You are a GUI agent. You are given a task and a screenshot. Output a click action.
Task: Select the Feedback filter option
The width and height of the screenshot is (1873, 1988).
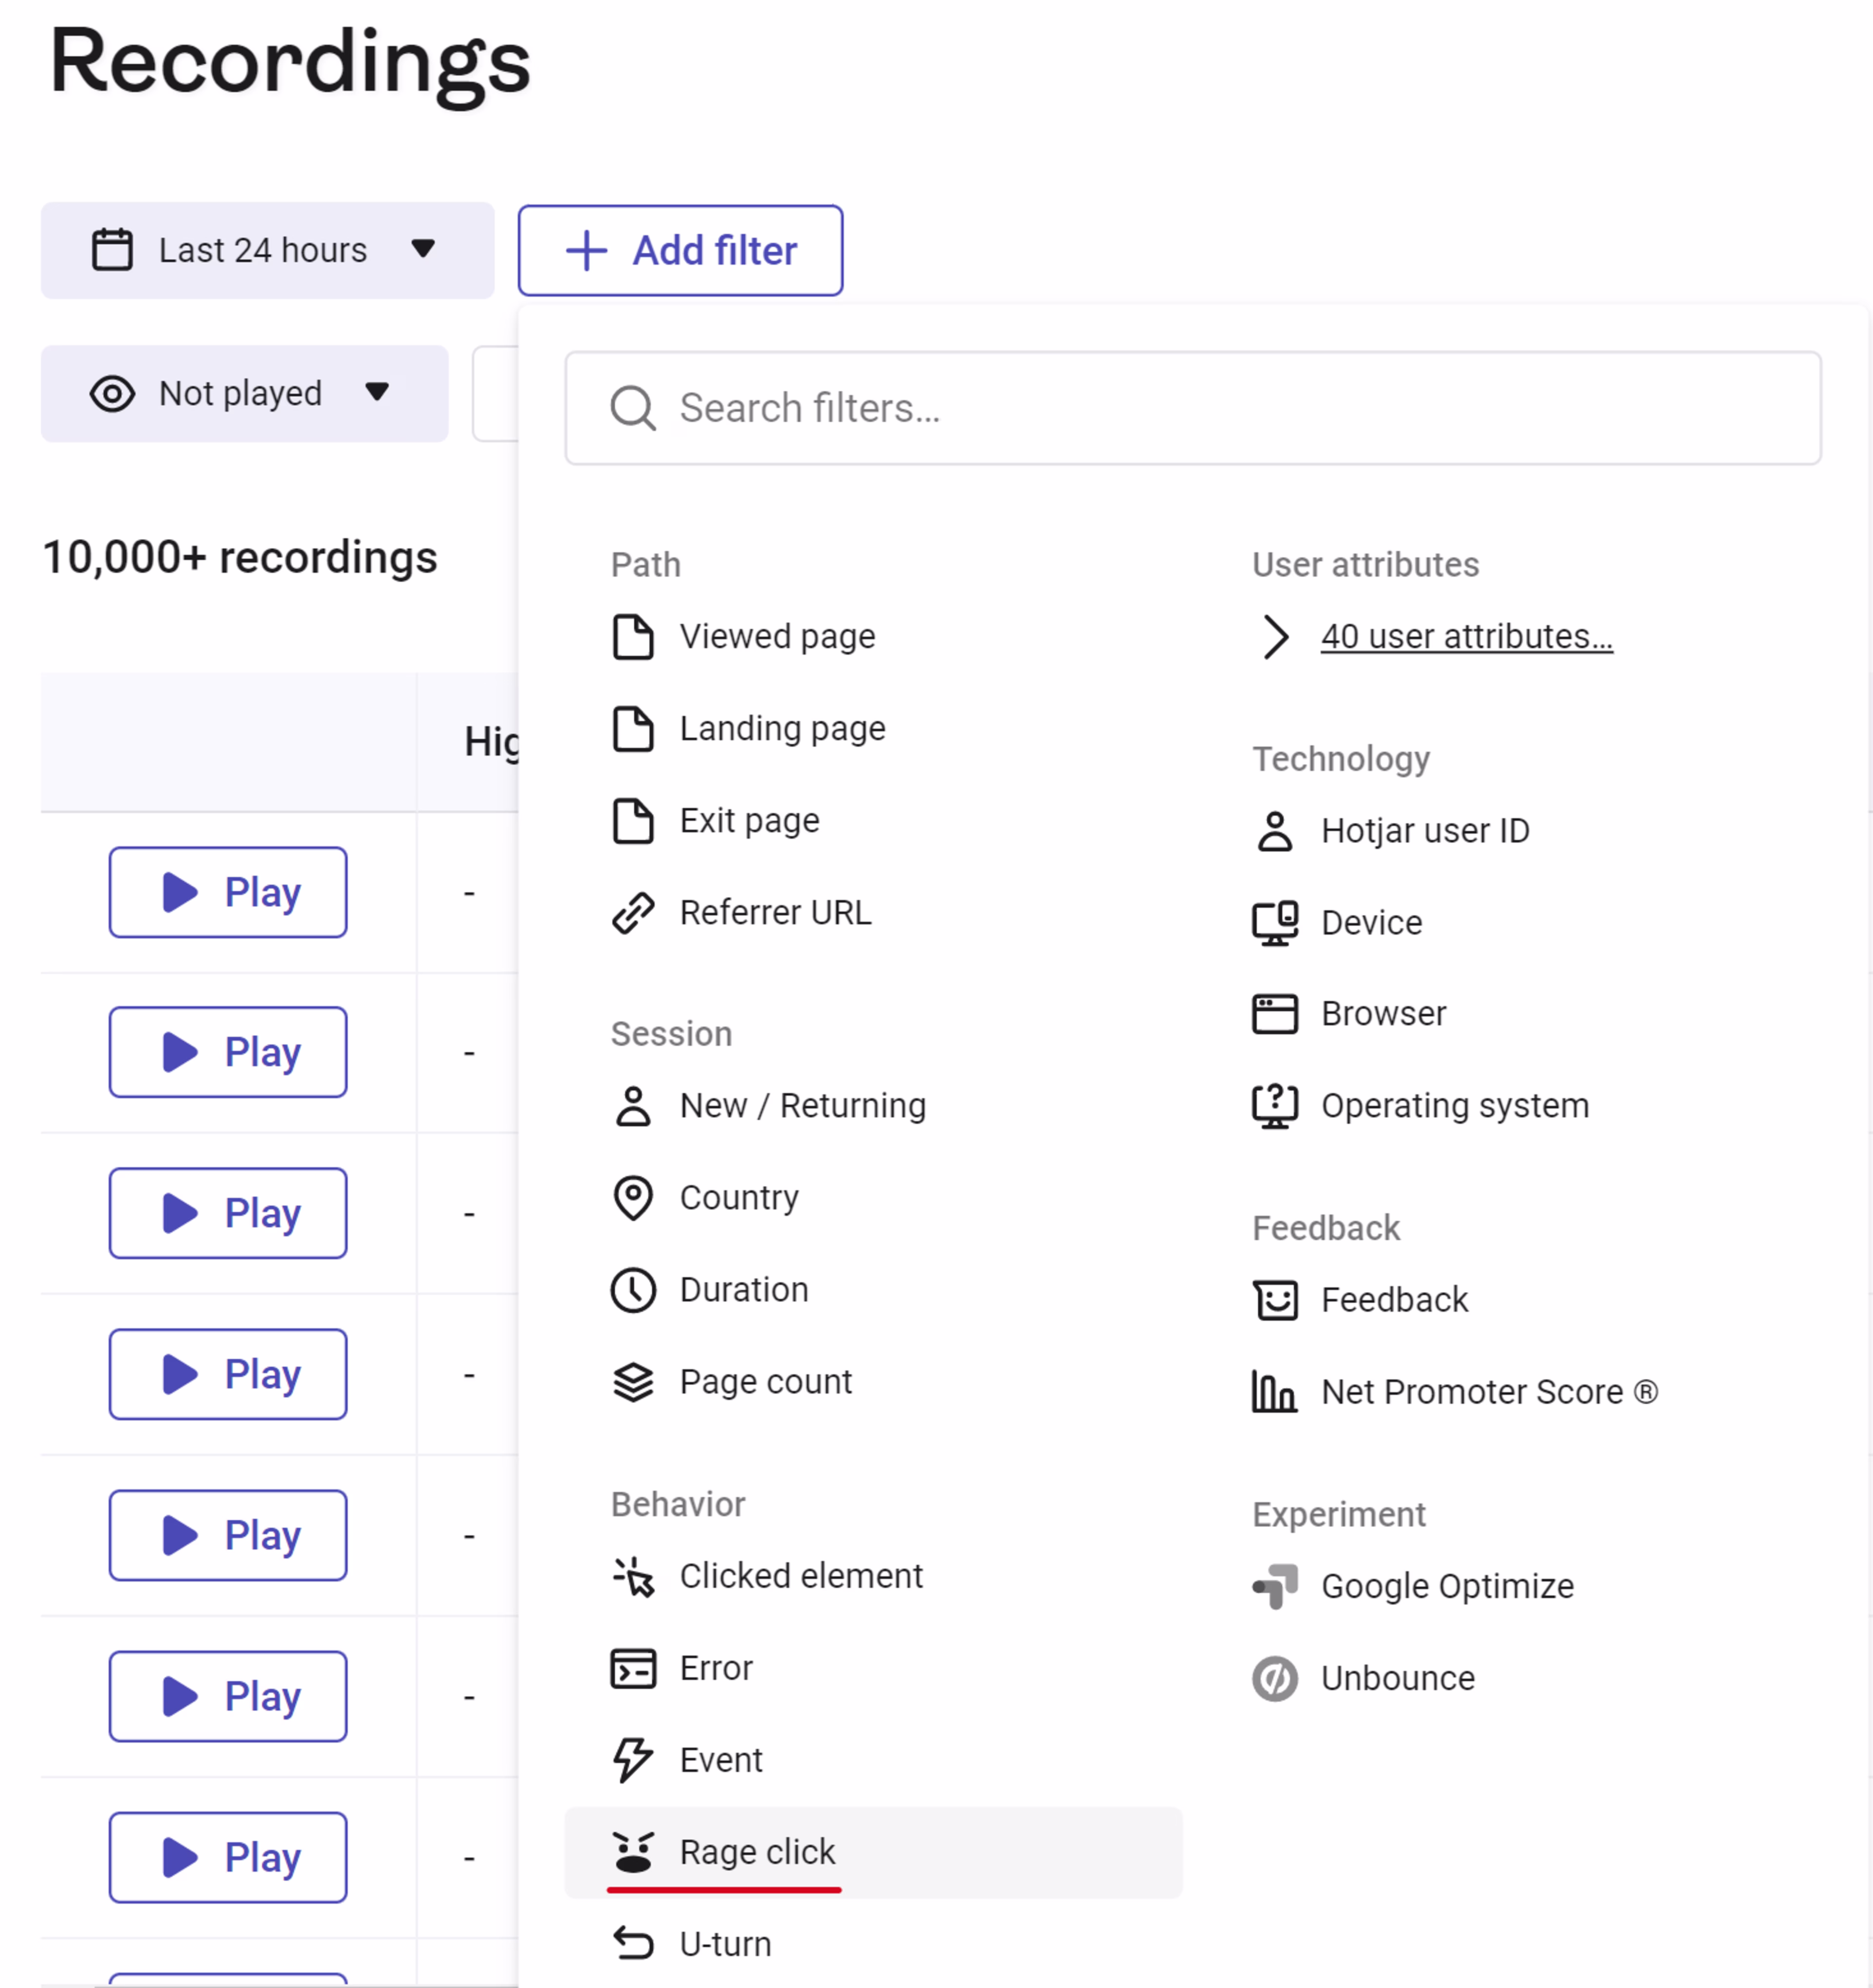click(x=1394, y=1299)
